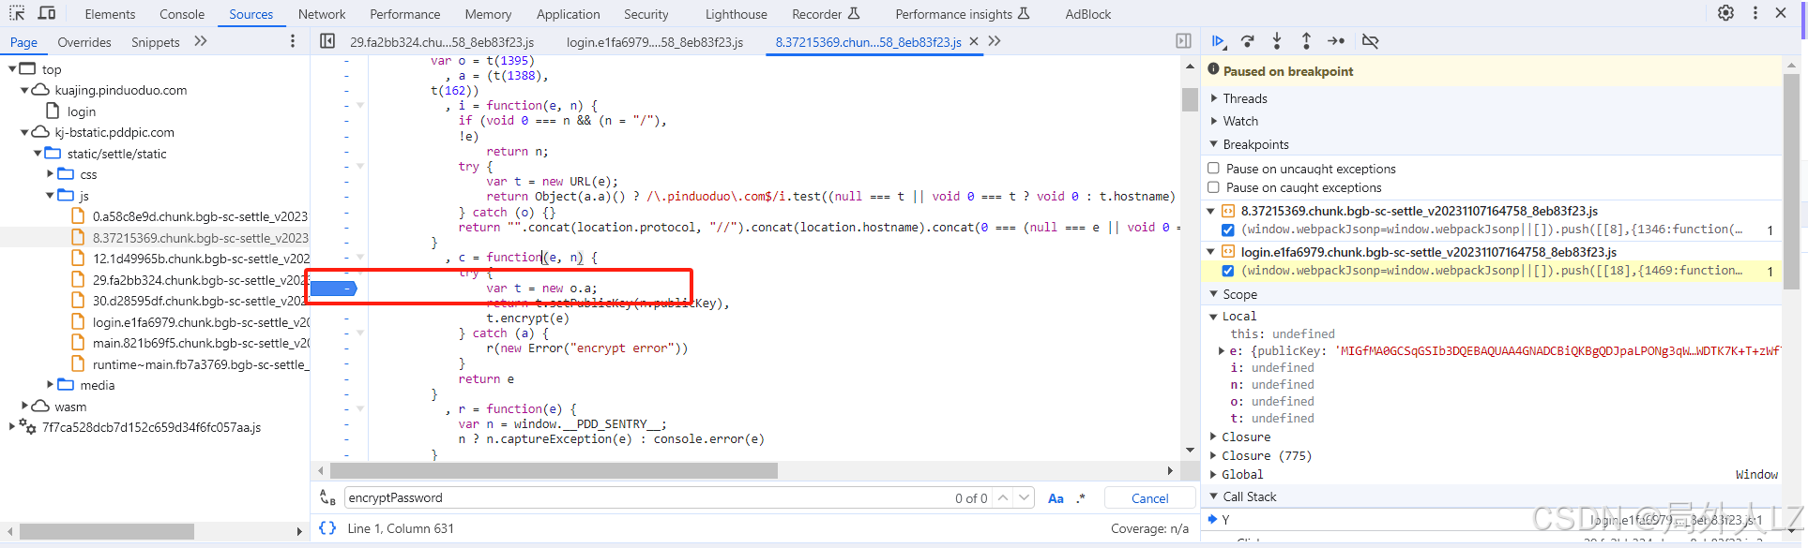
Task: Toggle match case Aa in search
Action: pyautogui.click(x=1056, y=498)
